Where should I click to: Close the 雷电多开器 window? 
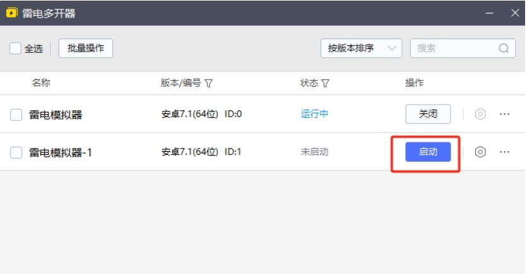514,13
